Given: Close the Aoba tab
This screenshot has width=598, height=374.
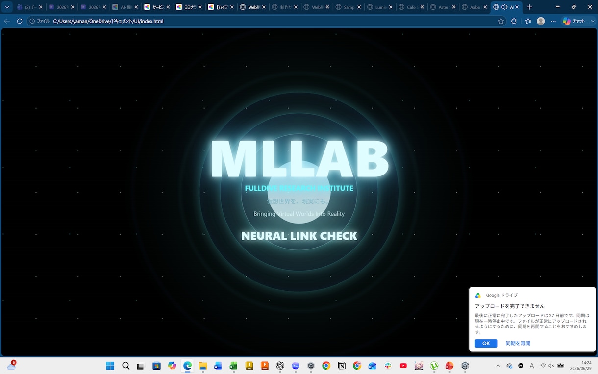Looking at the screenshot, I should click(485, 7).
